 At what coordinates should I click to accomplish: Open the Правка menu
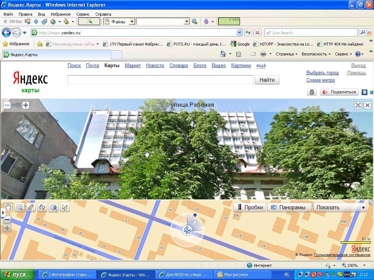[25, 14]
